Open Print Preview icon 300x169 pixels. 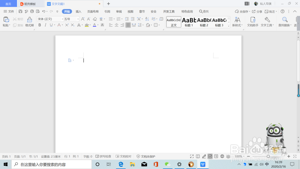[38, 11]
